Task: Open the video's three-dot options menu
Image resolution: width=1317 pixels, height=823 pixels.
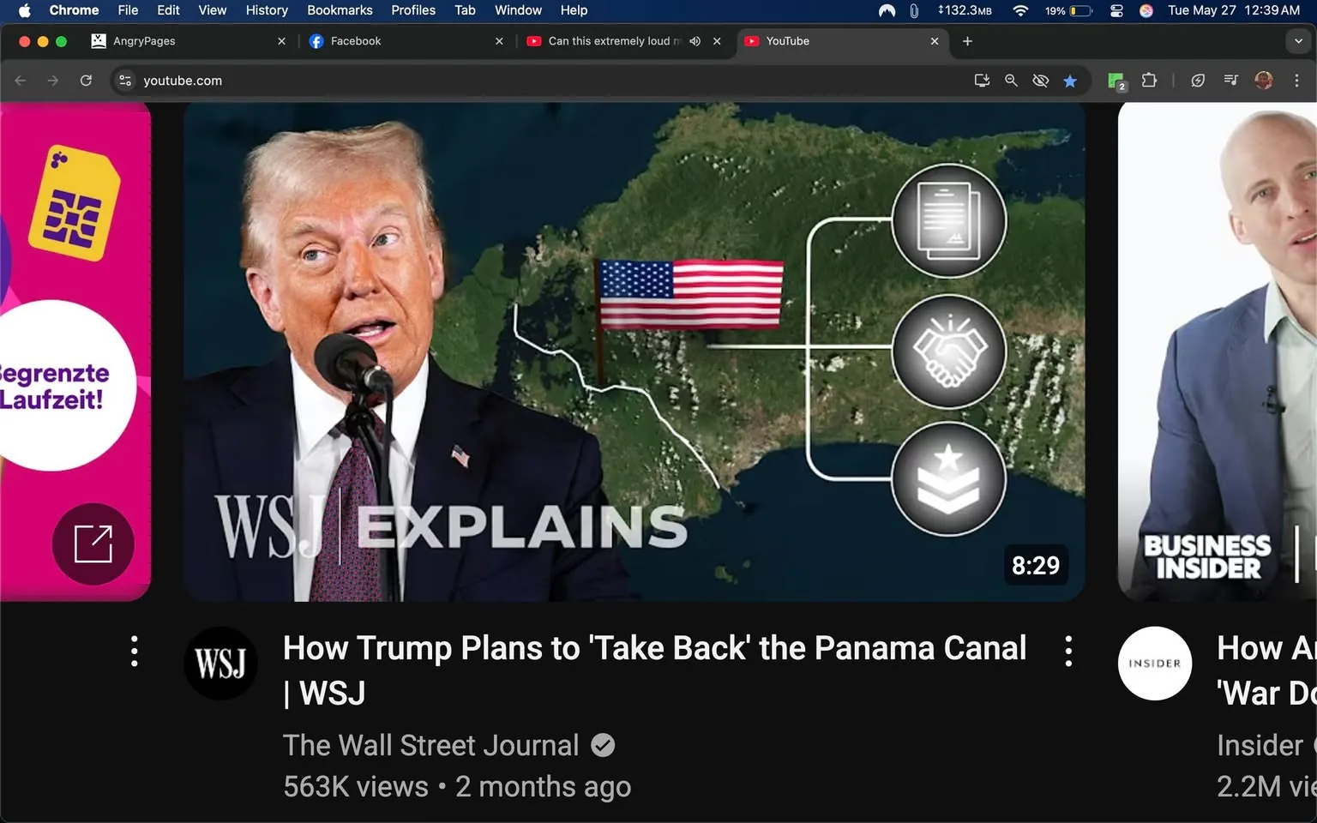Action: pos(1067,651)
